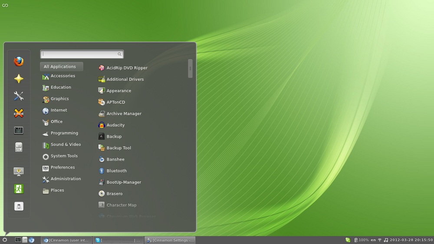Screen dimensions: 434x244
Task: Open Bluetooth from the application list
Action: coord(113,171)
